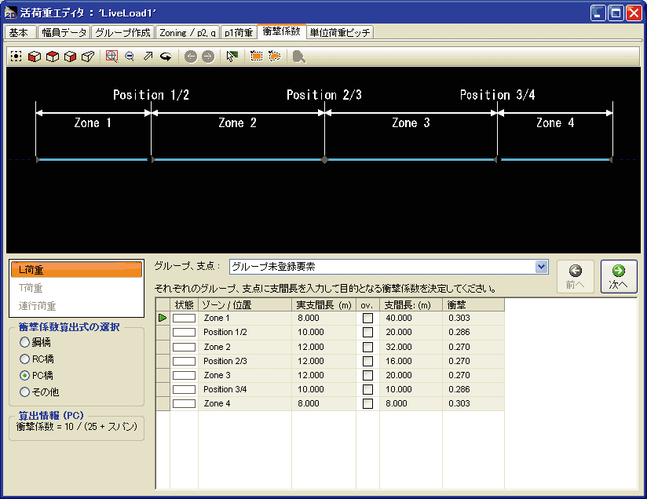Select L荷重 in the load list
647x499 pixels.
pyautogui.click(x=76, y=270)
